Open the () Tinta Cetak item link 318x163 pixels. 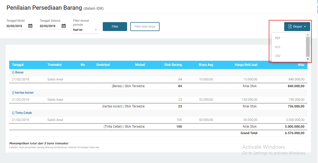coord(22,113)
